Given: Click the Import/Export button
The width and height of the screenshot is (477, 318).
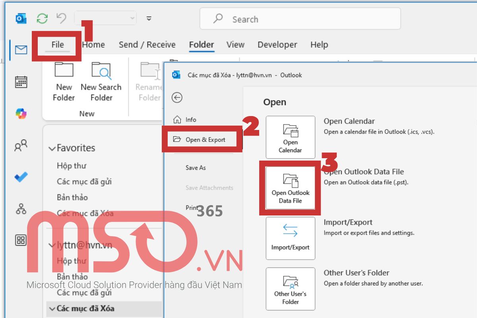Looking at the screenshot, I should [x=291, y=238].
